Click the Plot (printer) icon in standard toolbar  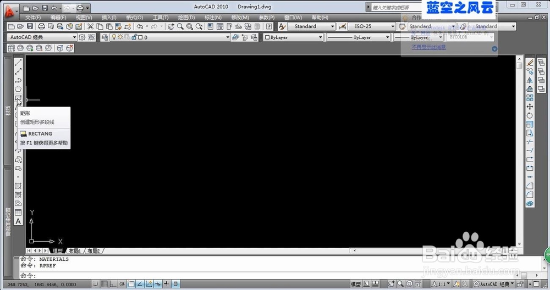pyautogui.click(x=42, y=26)
